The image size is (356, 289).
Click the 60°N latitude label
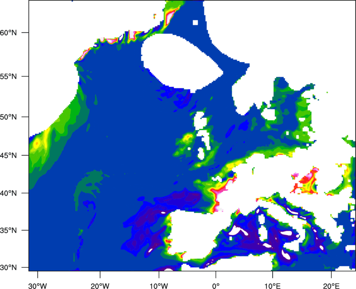click(x=8, y=32)
